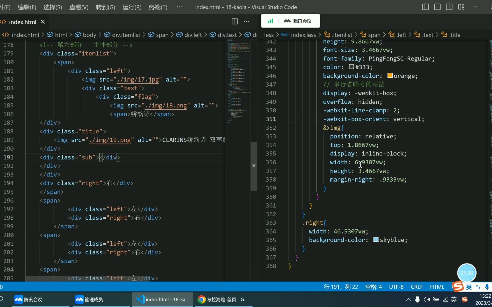Open the 选择(S) menu

(x=53, y=7)
